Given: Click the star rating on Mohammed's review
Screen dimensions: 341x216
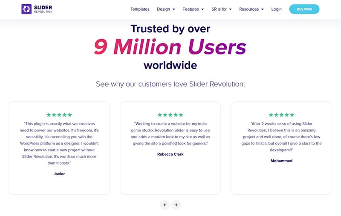Looking at the screenshot, I should pyautogui.click(x=281, y=115).
